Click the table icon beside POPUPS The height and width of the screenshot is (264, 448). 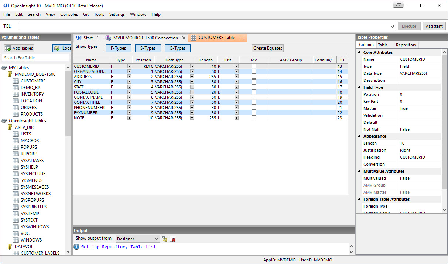(16, 147)
